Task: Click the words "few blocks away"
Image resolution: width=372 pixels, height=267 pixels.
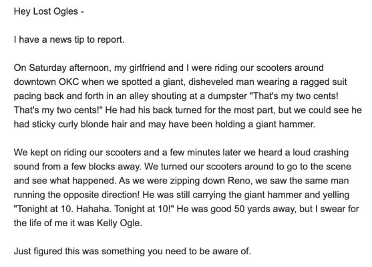Action: [105, 167]
